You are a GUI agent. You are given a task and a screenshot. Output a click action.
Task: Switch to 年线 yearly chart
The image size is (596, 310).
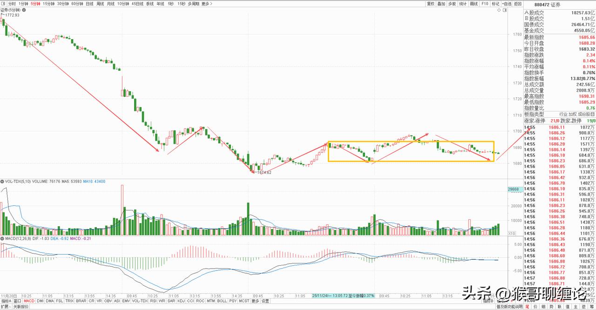pos(160,4)
